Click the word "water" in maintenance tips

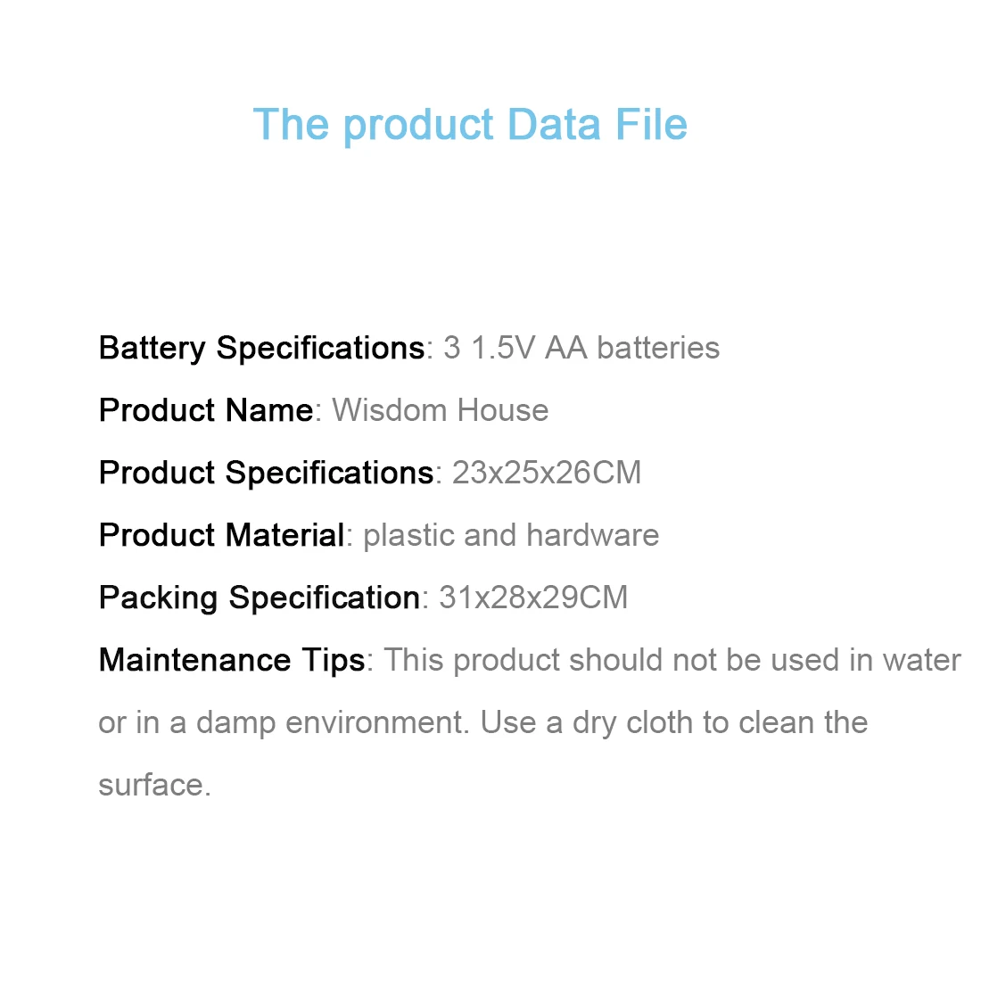click(922, 660)
